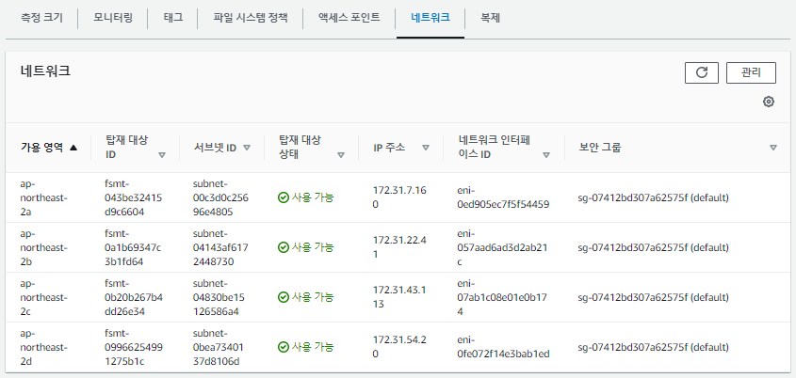Refresh the network table

tap(702, 72)
